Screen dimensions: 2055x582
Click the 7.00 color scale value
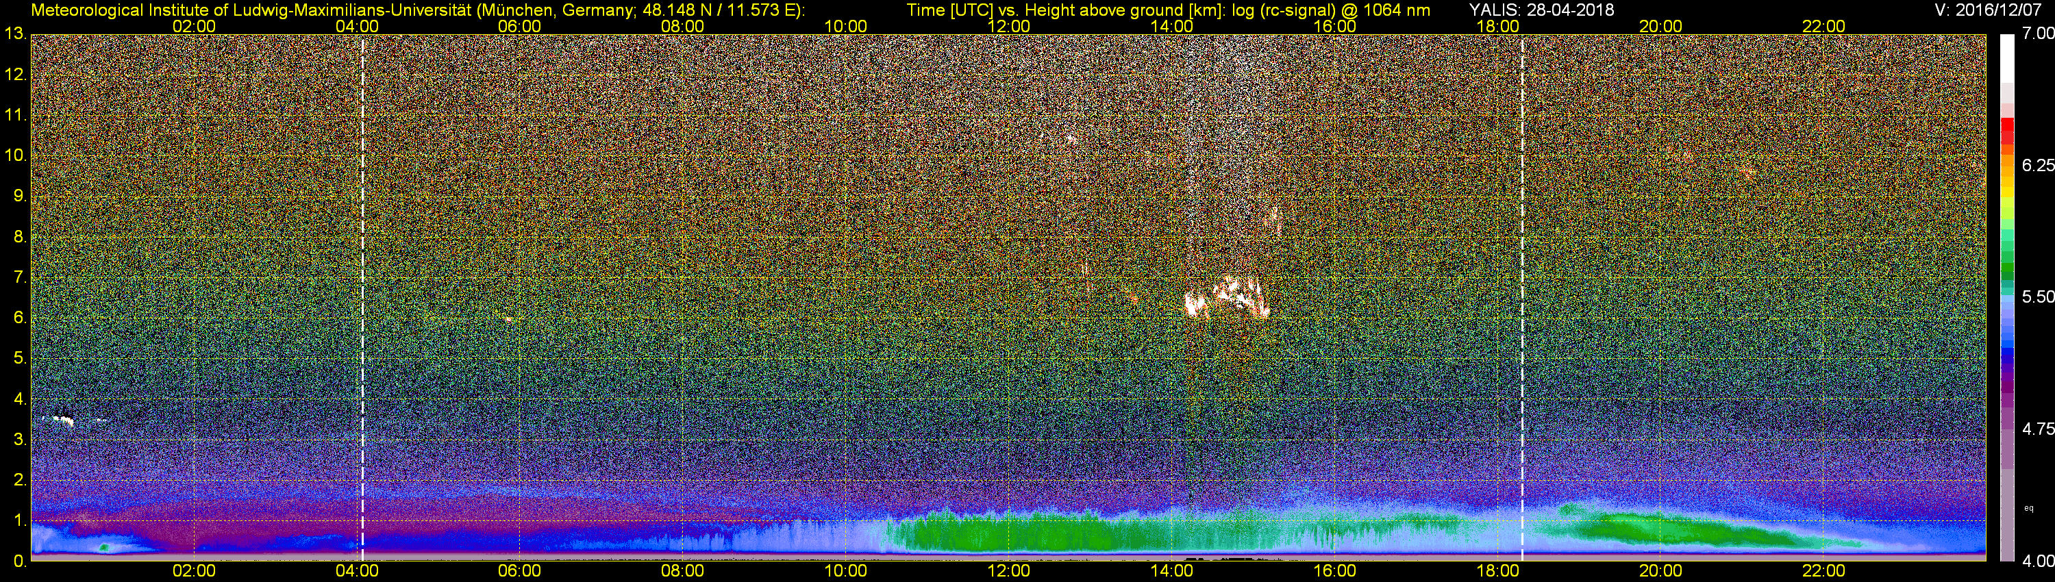(x=2039, y=34)
